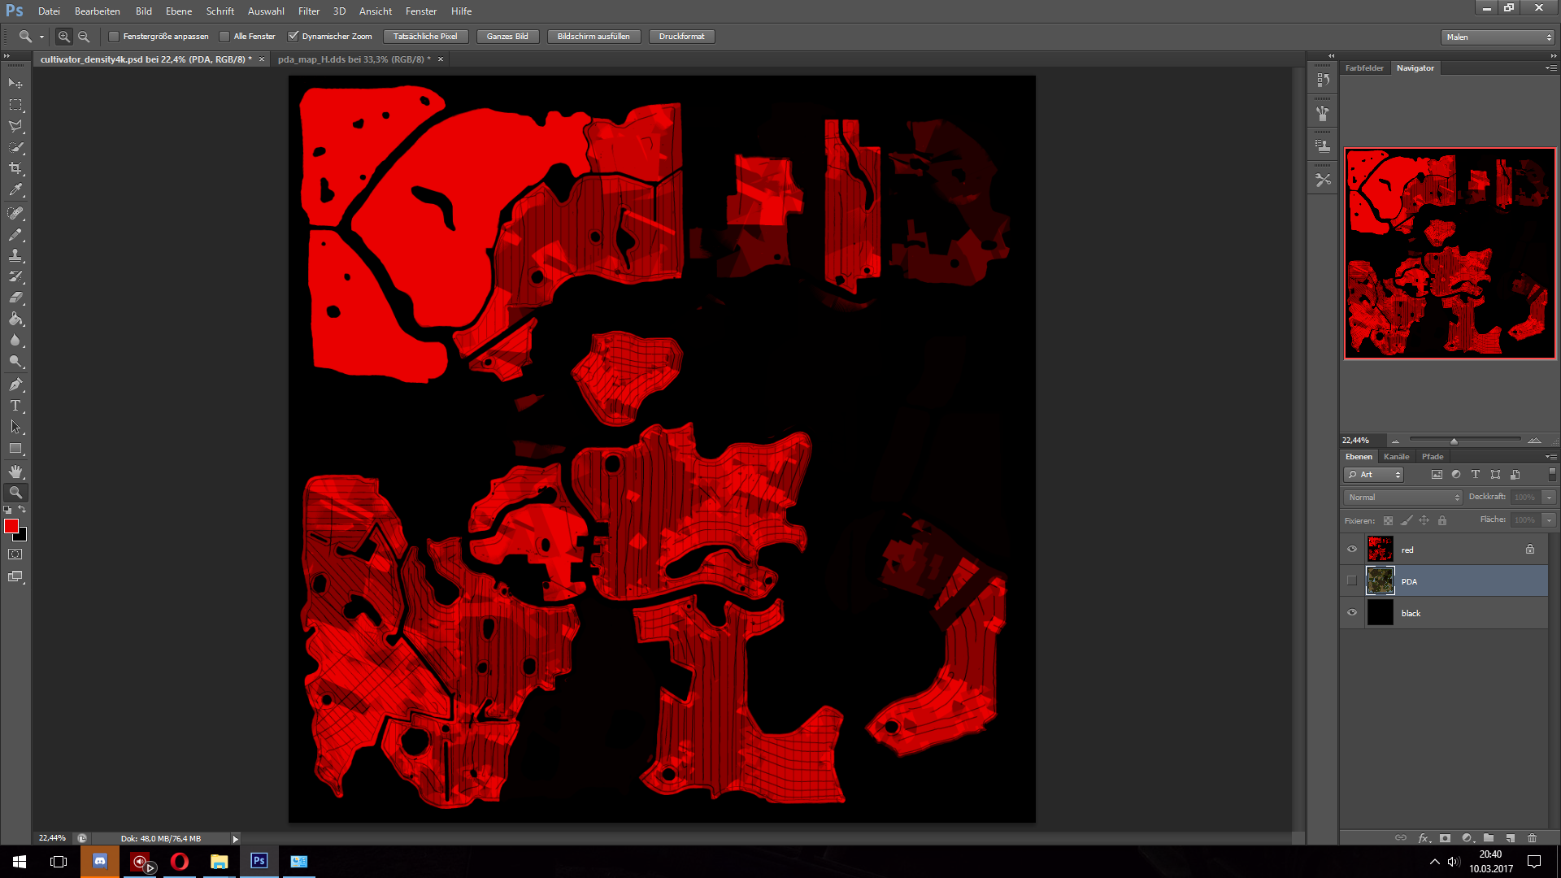Hide the red layer
The width and height of the screenshot is (1561, 878).
click(1352, 550)
